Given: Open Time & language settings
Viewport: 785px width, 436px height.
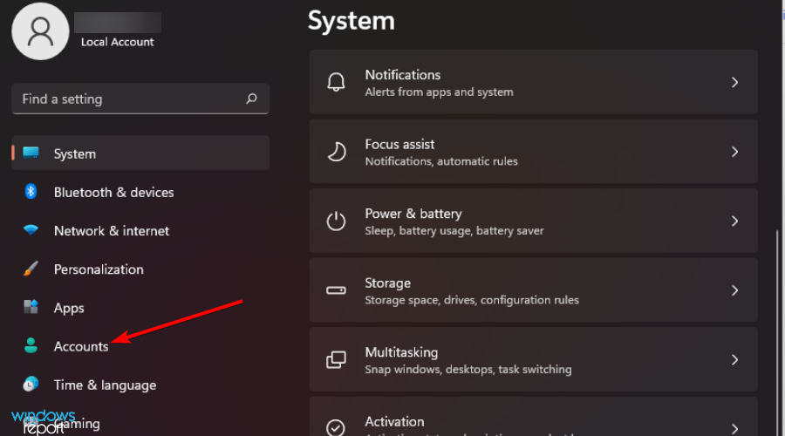Looking at the screenshot, I should coord(140,385).
